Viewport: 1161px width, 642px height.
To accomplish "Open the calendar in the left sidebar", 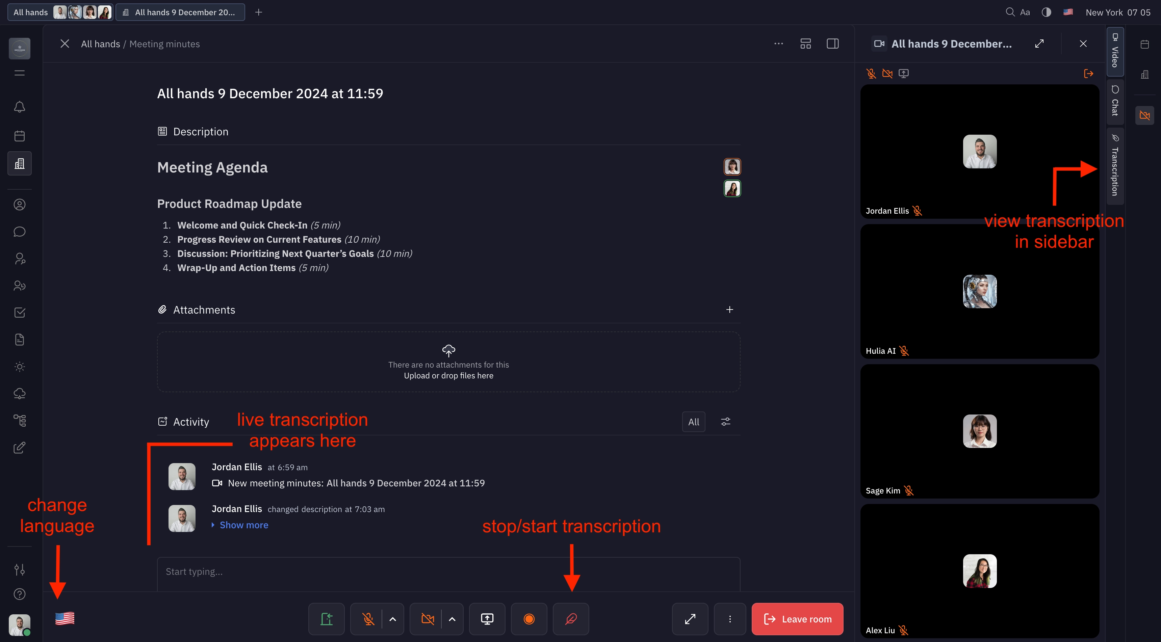I will click(19, 136).
